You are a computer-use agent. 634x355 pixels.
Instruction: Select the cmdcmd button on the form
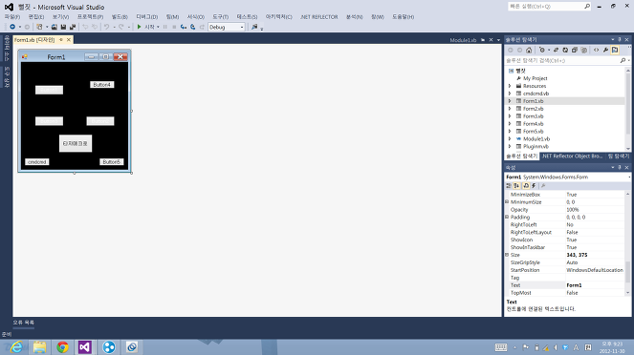click(36, 162)
